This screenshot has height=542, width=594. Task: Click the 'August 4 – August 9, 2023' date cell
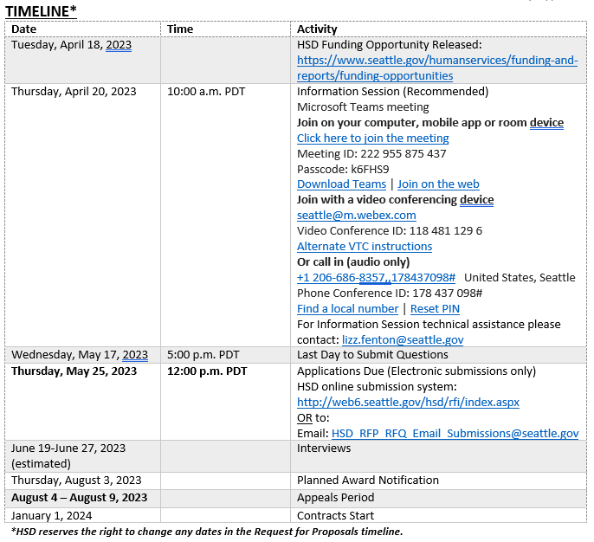[x=79, y=498]
